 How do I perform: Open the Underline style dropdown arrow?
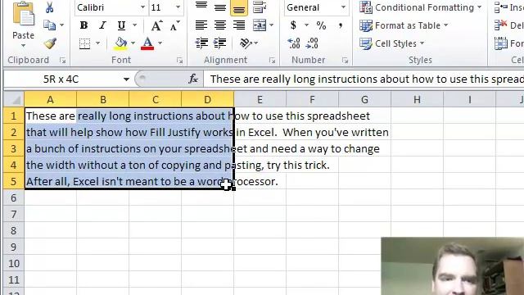click(x=134, y=25)
